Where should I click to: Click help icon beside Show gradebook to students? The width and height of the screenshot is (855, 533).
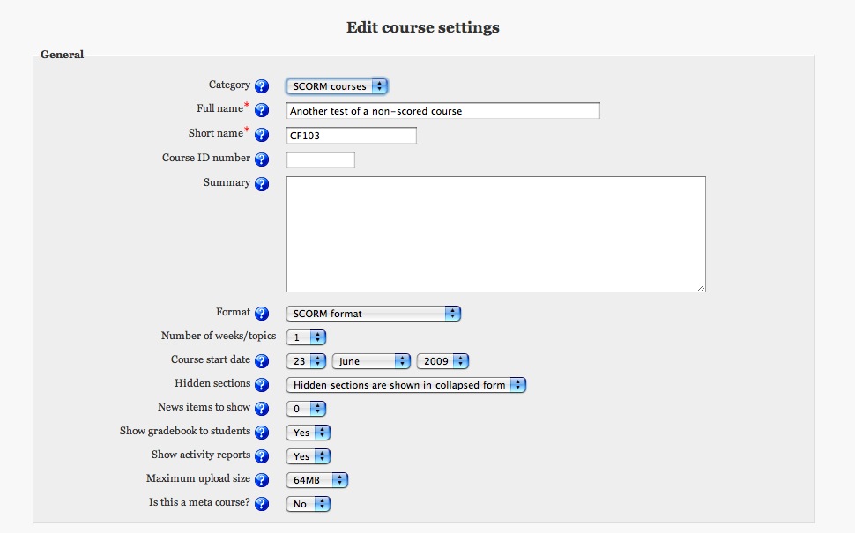point(262,433)
